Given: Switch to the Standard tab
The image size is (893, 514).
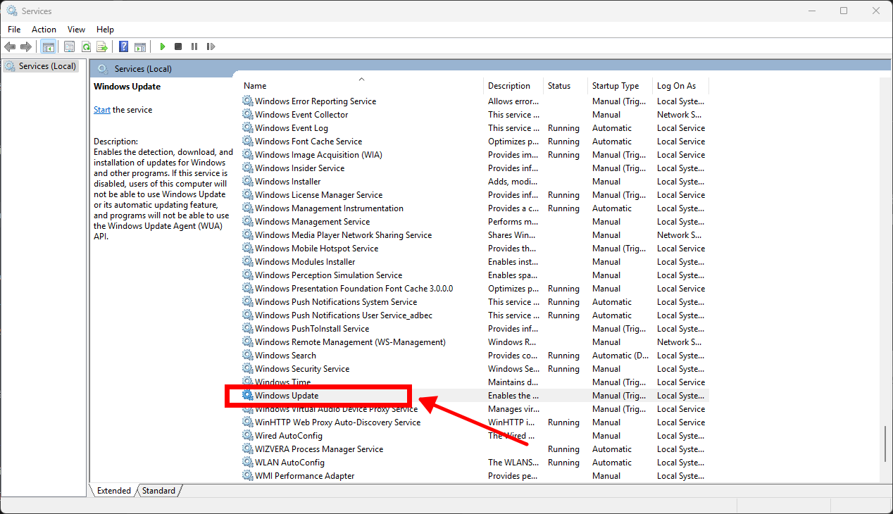Looking at the screenshot, I should coord(158,491).
